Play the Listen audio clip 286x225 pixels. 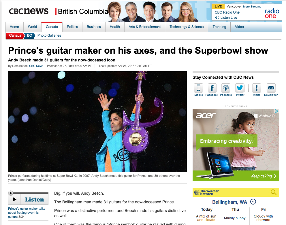(x=14, y=199)
